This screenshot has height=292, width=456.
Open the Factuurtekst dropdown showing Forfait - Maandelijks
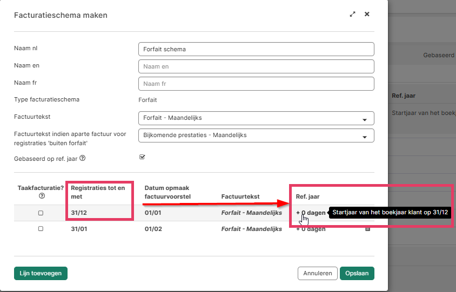point(256,118)
